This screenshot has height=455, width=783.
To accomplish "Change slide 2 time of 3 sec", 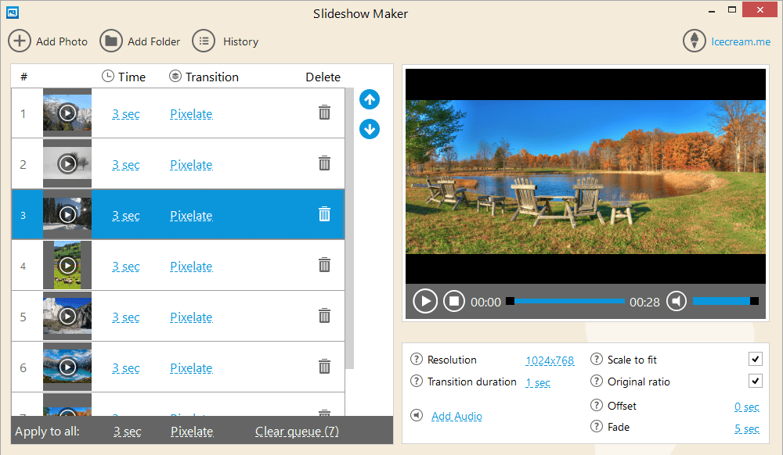I will point(126,165).
